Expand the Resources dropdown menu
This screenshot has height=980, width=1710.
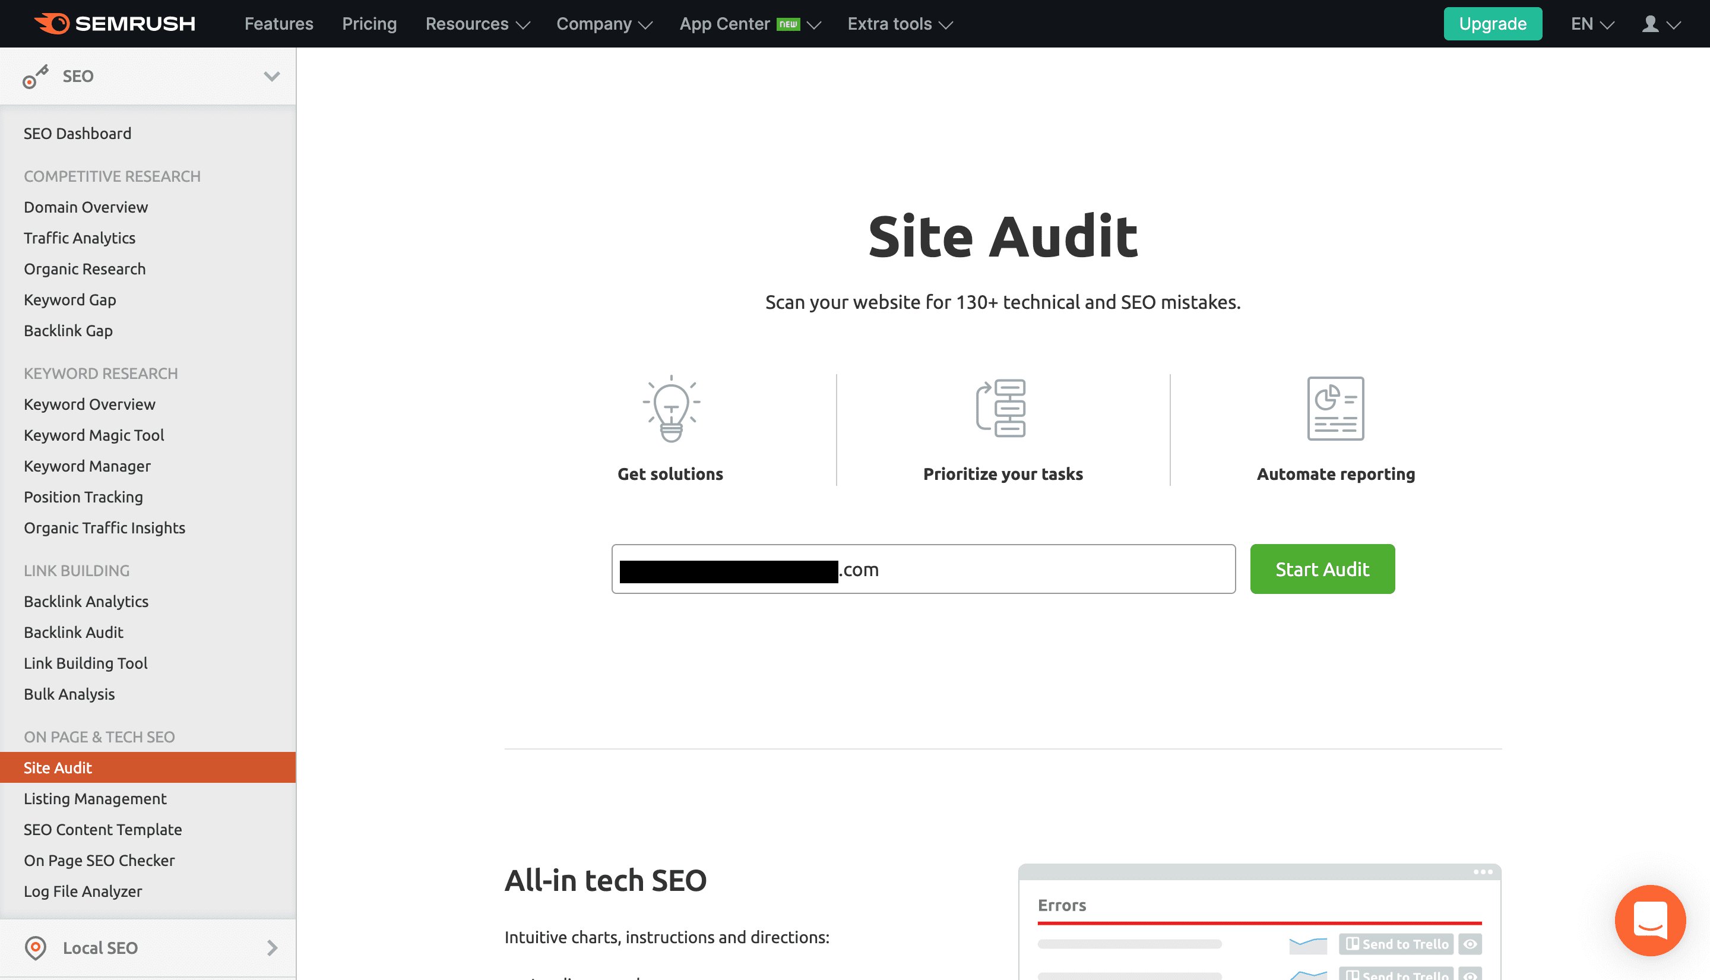tap(477, 24)
